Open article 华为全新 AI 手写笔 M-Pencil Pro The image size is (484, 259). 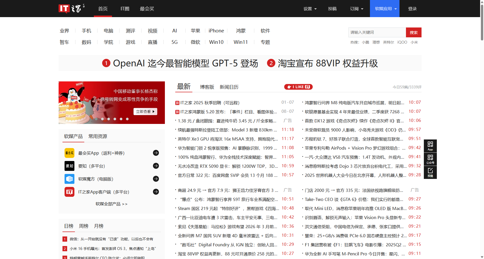pos(355,254)
